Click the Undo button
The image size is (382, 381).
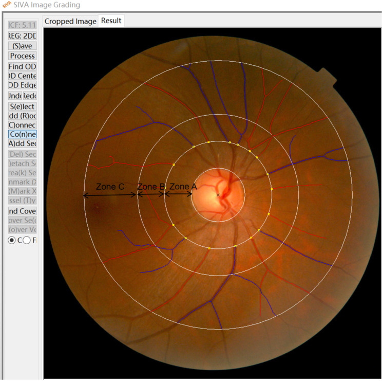[x=15, y=96]
